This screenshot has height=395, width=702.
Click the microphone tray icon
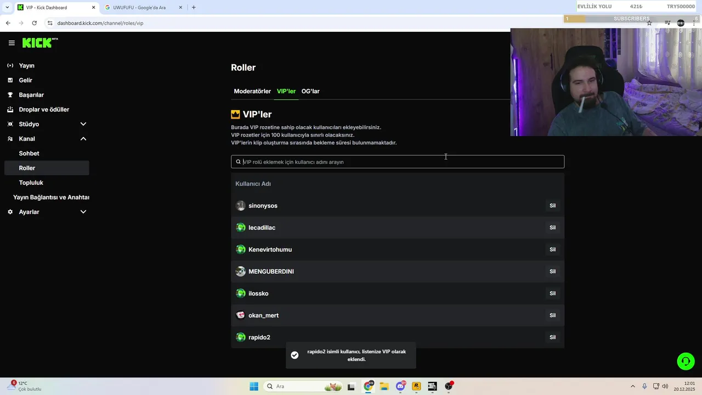pyautogui.click(x=644, y=386)
